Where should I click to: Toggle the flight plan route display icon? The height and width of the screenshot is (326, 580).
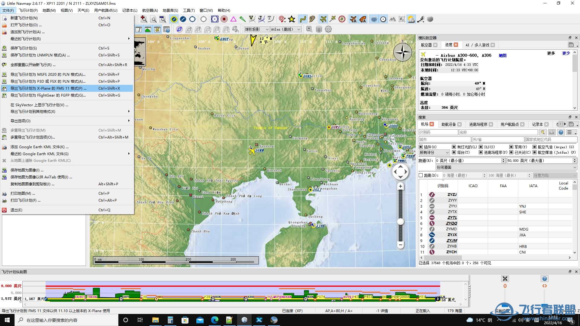click(303, 19)
